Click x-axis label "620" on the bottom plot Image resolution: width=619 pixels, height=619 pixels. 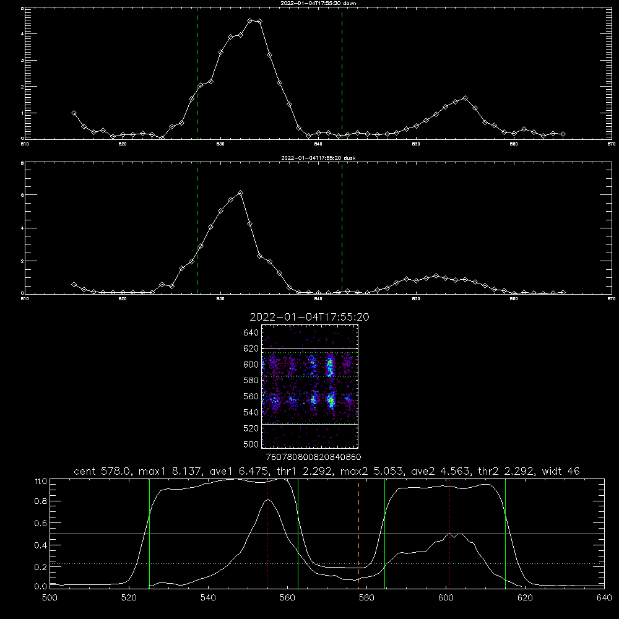pyautogui.click(x=525, y=598)
